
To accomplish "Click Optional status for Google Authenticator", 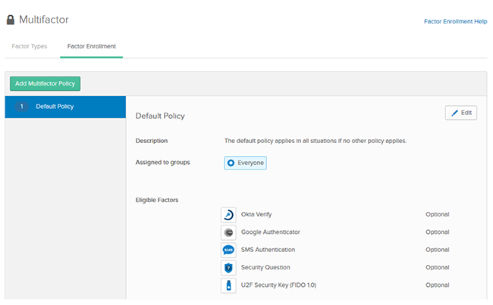I will coord(437,232).
